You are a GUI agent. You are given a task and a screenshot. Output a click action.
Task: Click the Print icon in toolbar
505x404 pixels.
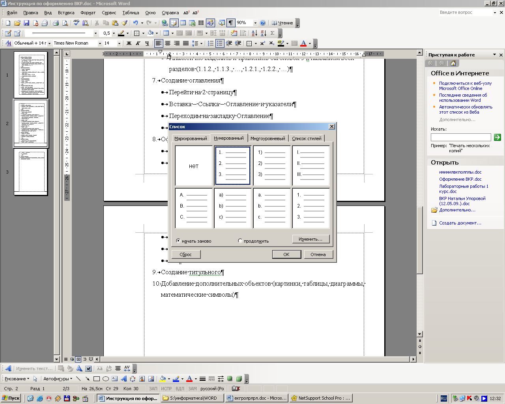pos(56,23)
